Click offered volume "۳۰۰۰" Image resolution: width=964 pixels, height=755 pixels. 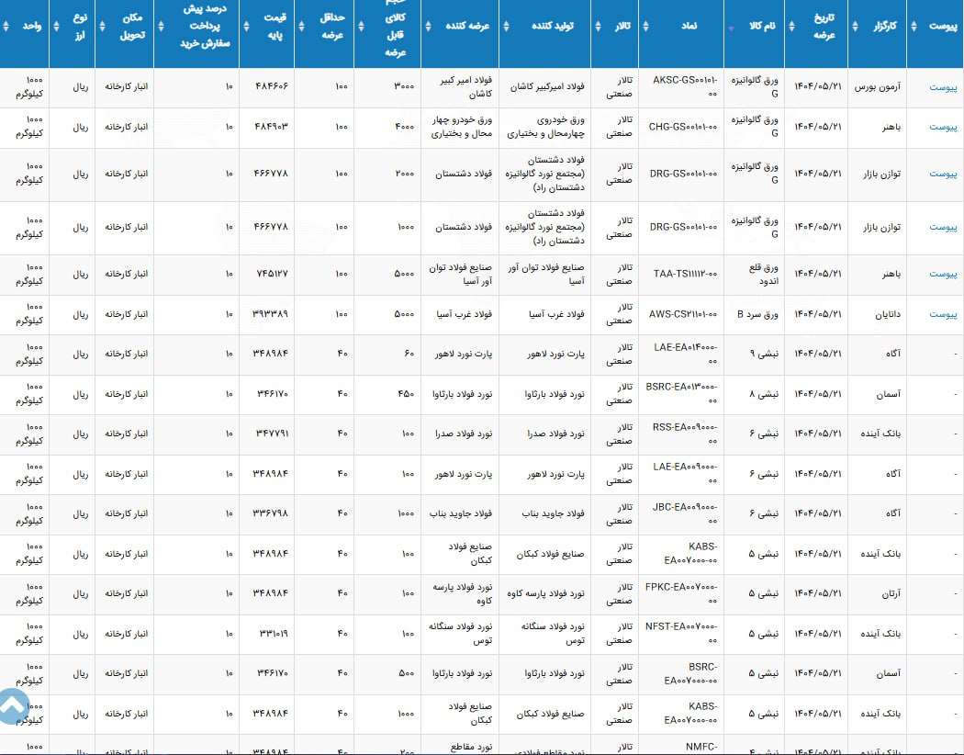404,86
